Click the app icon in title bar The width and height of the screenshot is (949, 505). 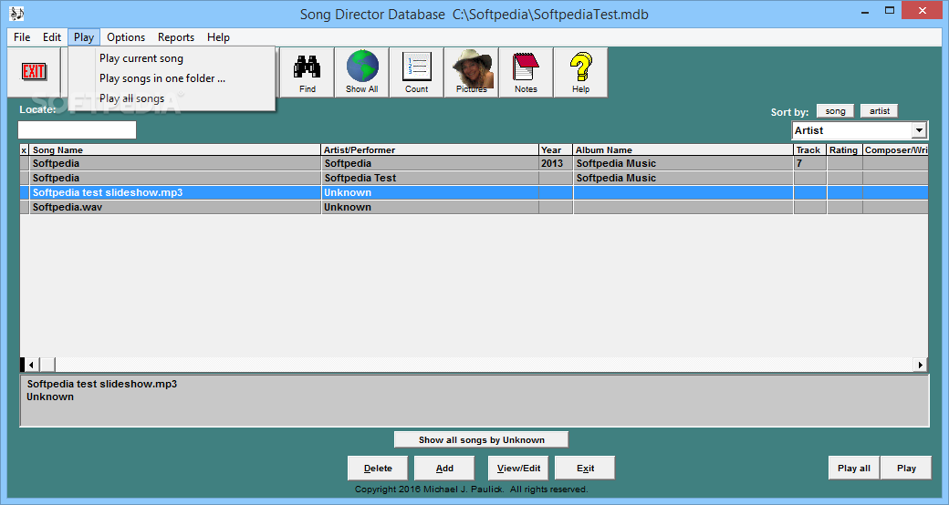point(16,14)
